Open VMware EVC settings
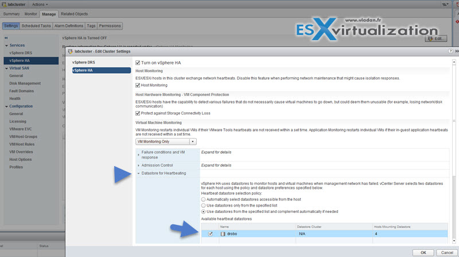Viewport: 459px width, 257px height. [21, 129]
